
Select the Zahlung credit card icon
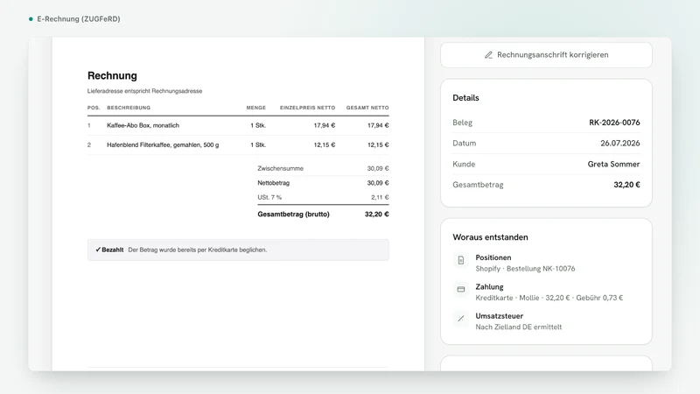coord(461,290)
